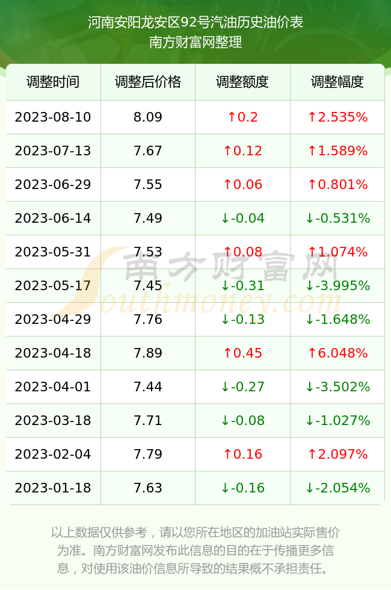Select the 2023-04-01 date cell
Viewport: 391px width, 590px height.
pos(53,387)
